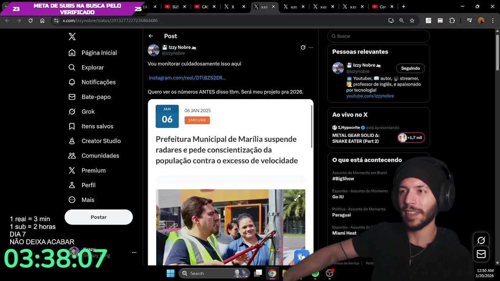Open three-dot menu on the post
This screenshot has width=500, height=281.
[311, 47]
